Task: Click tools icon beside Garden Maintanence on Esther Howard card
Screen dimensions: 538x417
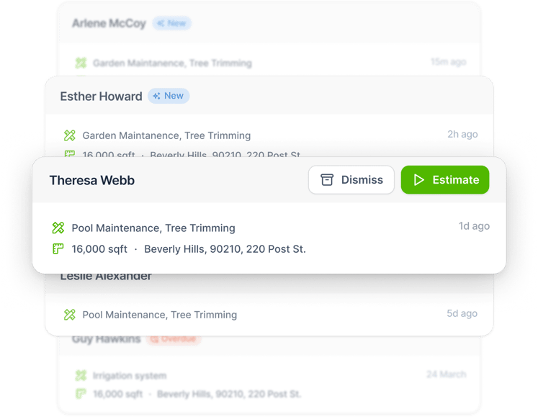Action: pos(70,135)
